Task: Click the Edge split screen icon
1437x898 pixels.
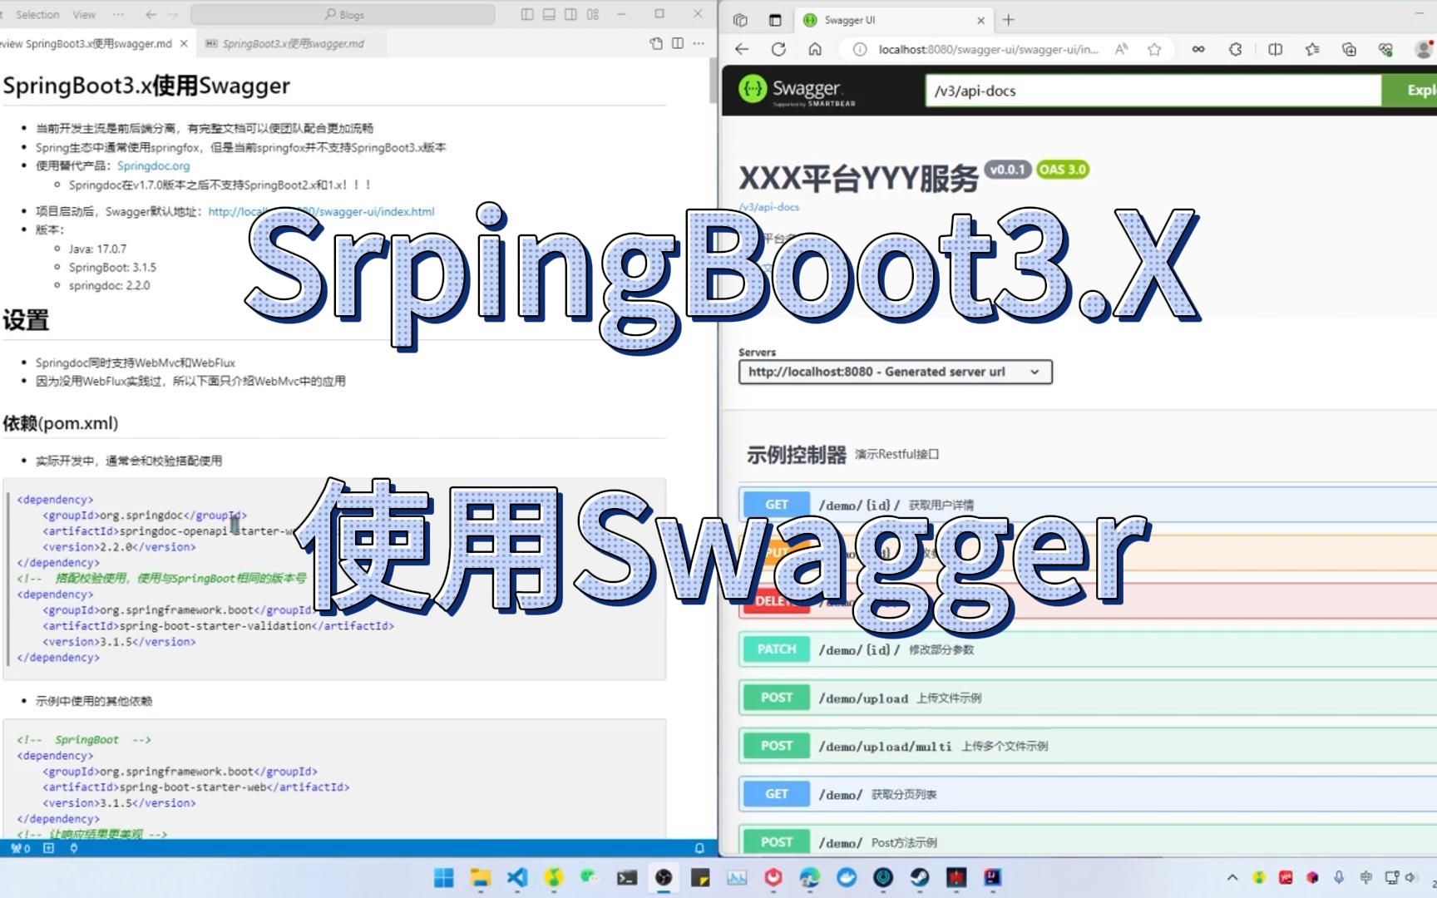Action: tap(1275, 49)
